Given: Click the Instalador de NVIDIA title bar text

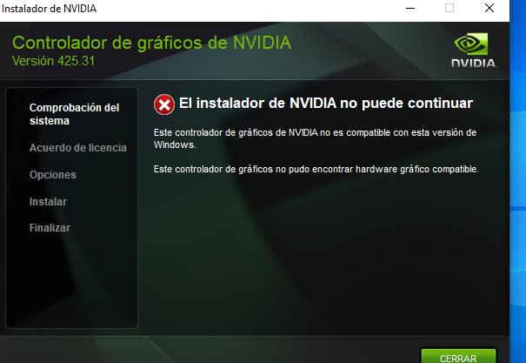Looking at the screenshot, I should [x=49, y=9].
